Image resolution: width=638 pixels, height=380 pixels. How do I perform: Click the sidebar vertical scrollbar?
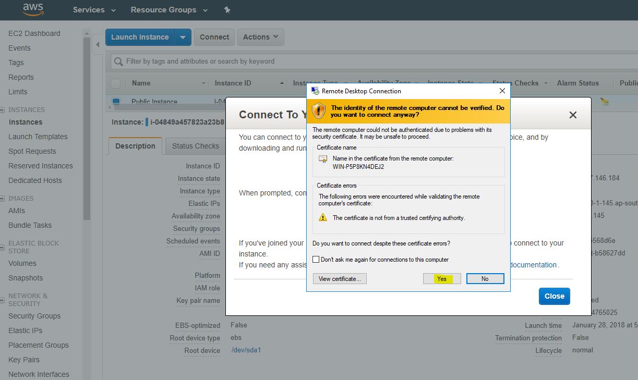(87, 130)
